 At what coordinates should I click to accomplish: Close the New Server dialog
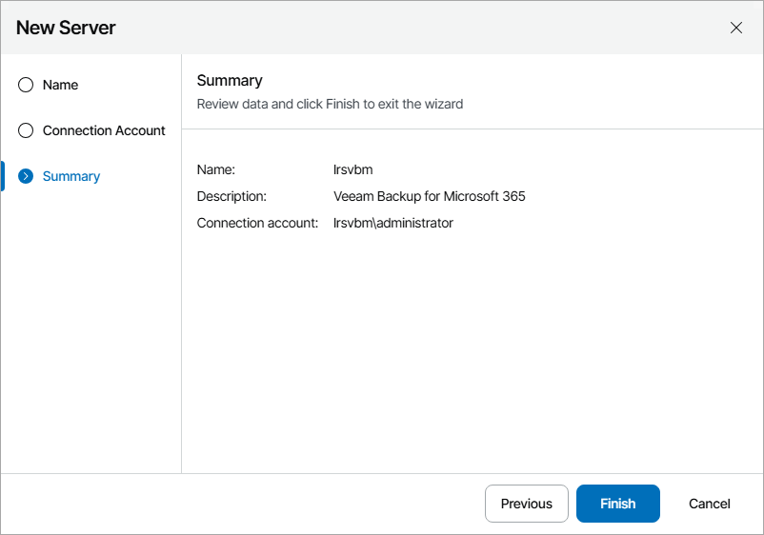[736, 28]
